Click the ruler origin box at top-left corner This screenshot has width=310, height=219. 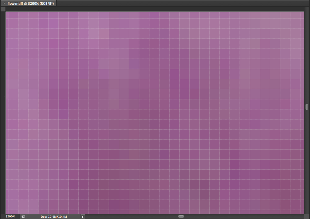pos(3,9)
